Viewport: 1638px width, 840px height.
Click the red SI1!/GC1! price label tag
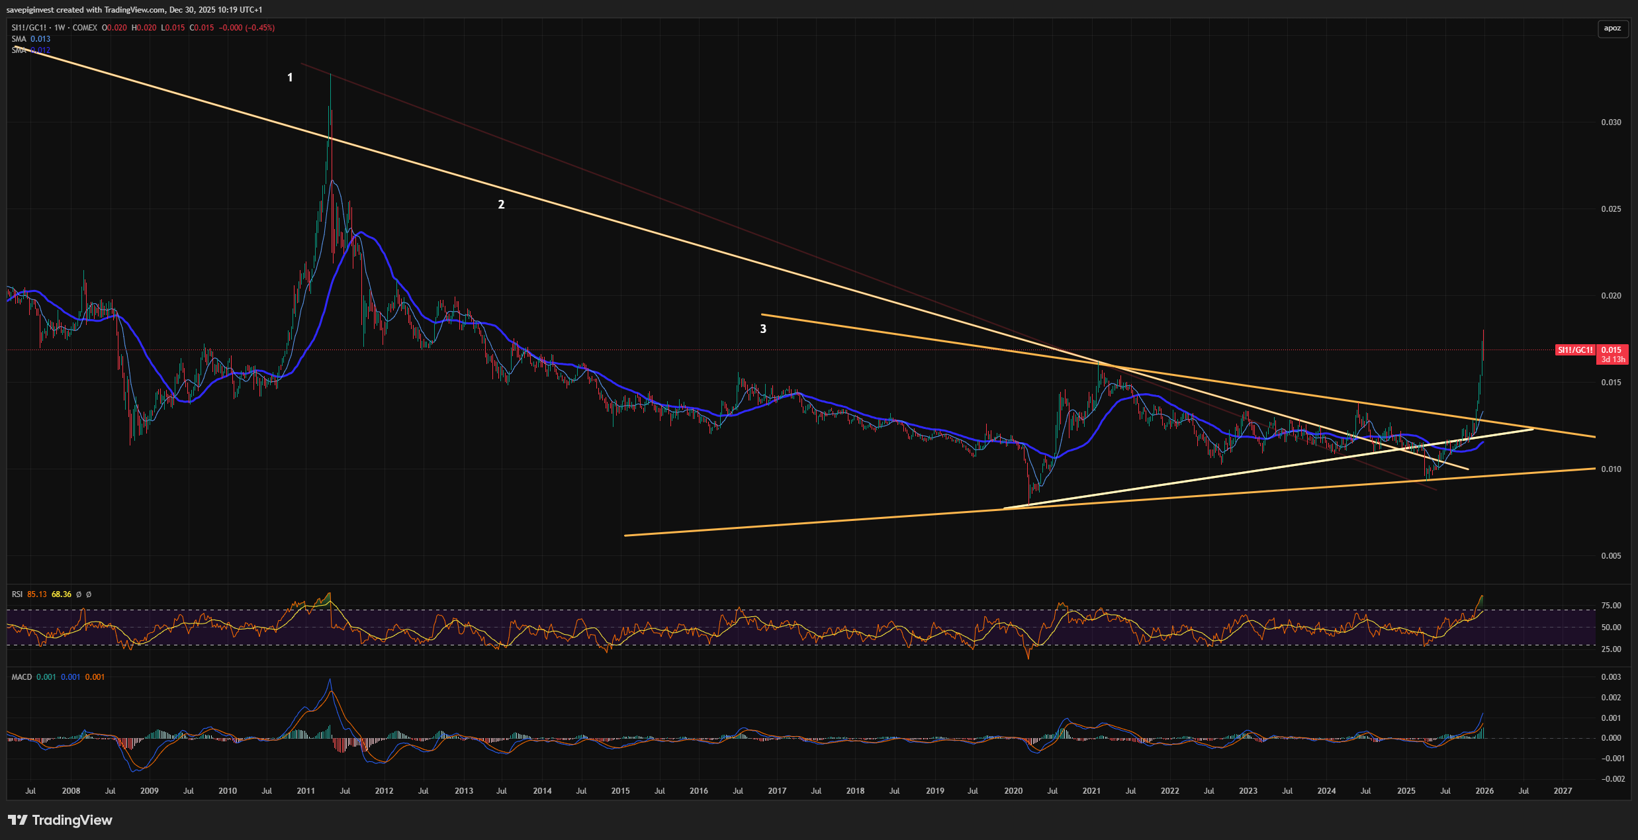tap(1574, 350)
